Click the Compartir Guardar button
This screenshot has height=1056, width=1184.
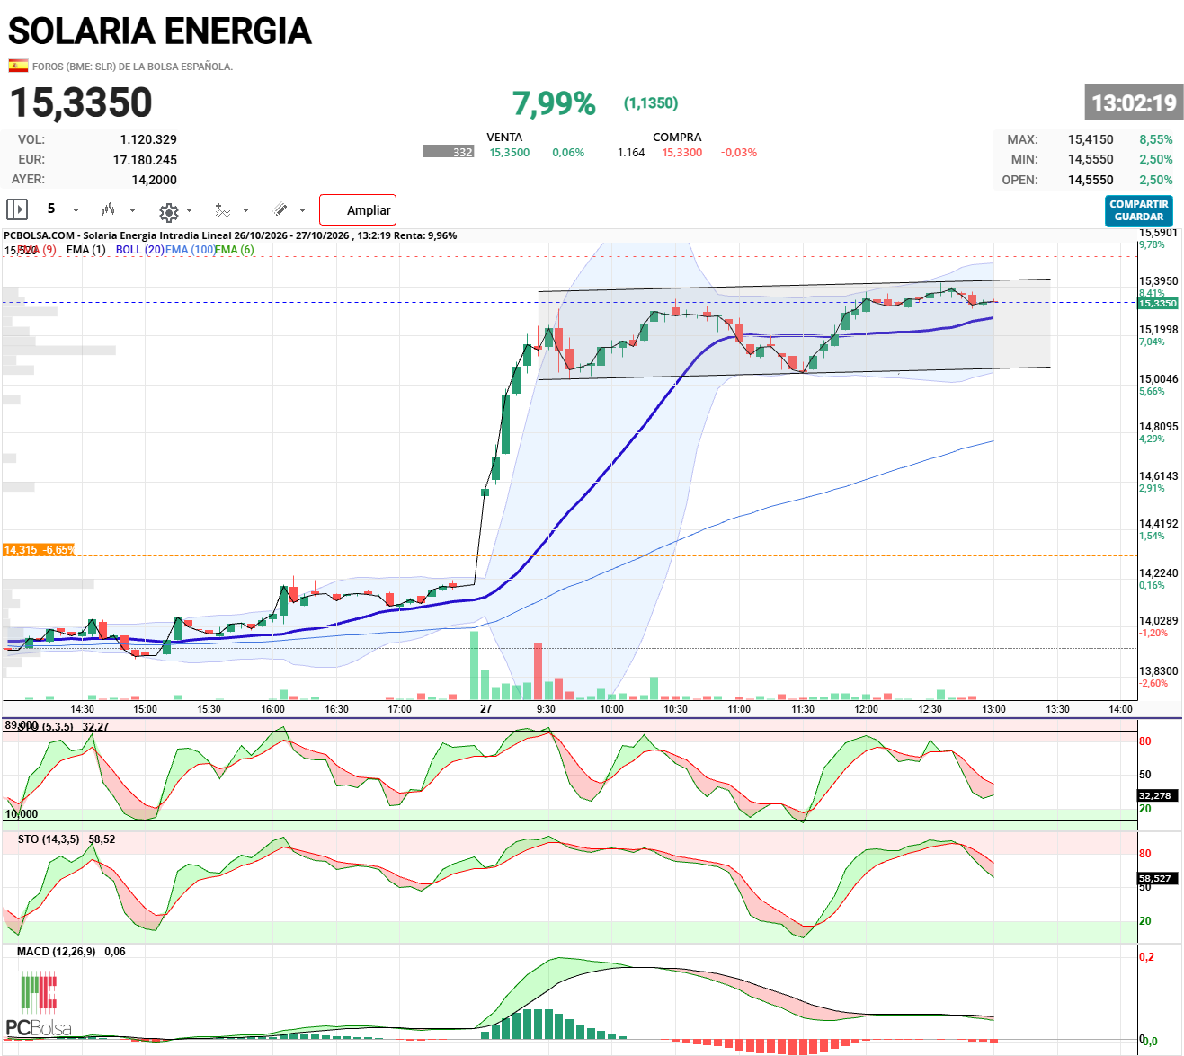pos(1139,211)
